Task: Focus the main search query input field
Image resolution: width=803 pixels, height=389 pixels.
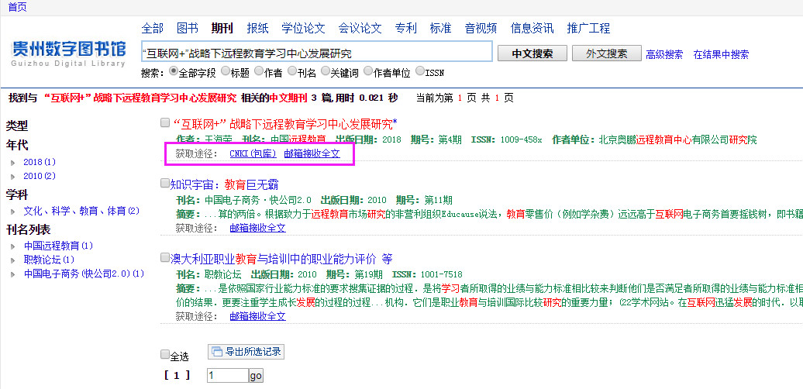Action: (316, 53)
